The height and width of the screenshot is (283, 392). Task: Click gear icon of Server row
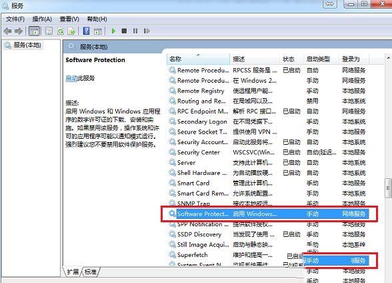coord(172,162)
